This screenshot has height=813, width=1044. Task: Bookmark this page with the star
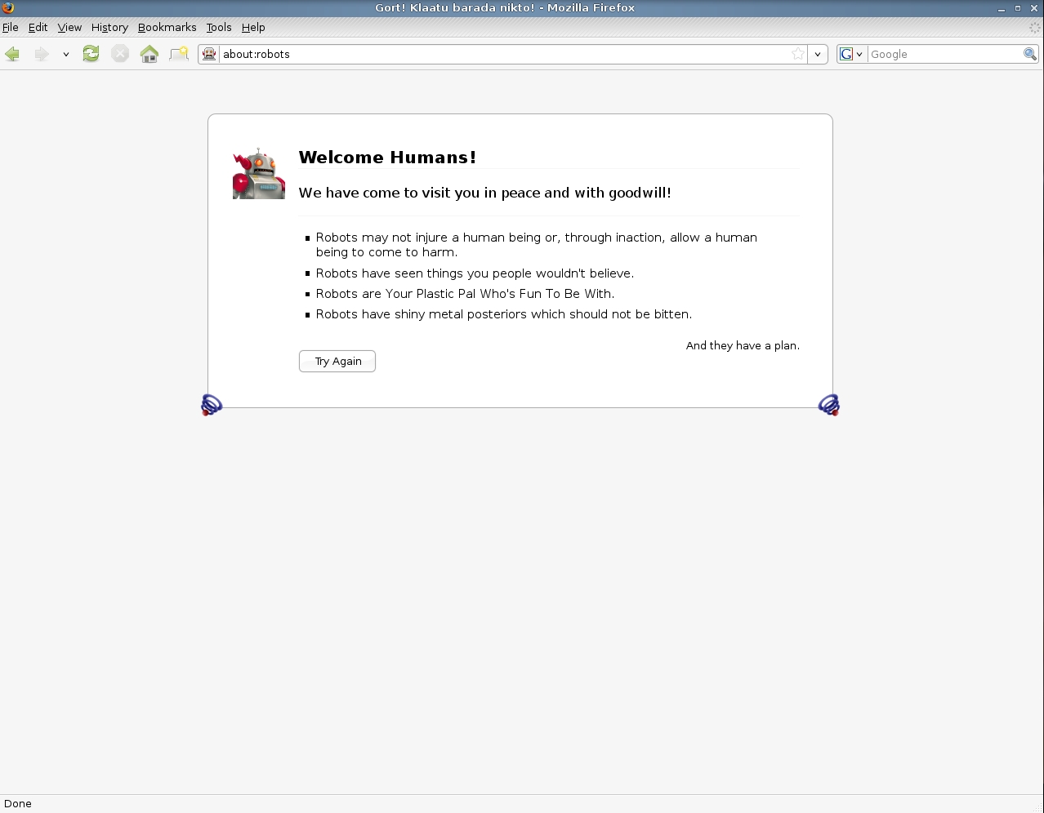(x=798, y=54)
